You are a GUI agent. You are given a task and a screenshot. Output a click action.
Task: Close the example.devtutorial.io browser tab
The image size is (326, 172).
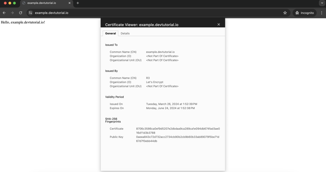click(x=70, y=3)
